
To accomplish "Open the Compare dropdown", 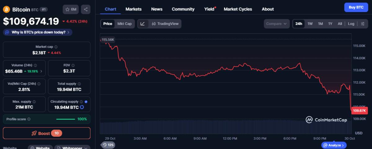I will [x=277, y=24].
